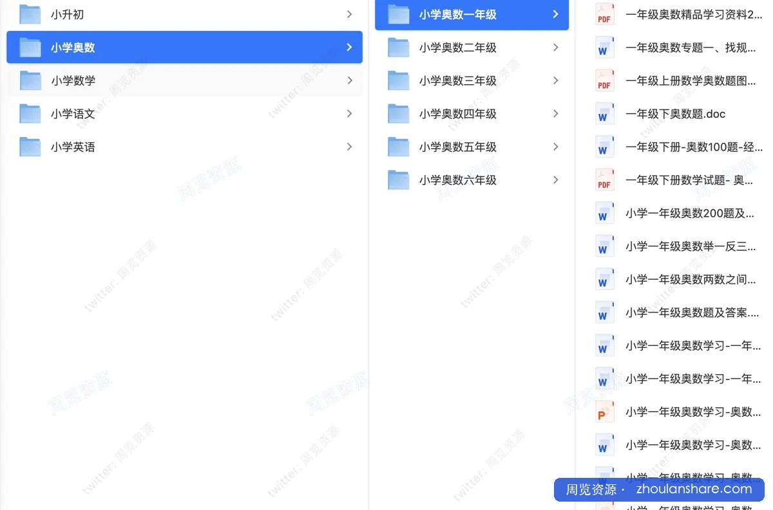The height and width of the screenshot is (510, 773).
Task: Click Word icon of 小学一年级奥数200题及
Action: click(x=604, y=213)
